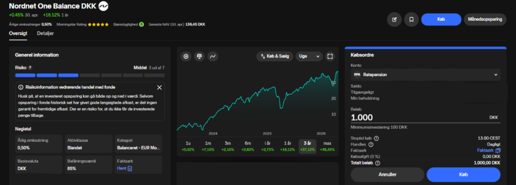The image size is (516, 185).
Task: Click Stoptid køb info icon
Action: pos(376,138)
